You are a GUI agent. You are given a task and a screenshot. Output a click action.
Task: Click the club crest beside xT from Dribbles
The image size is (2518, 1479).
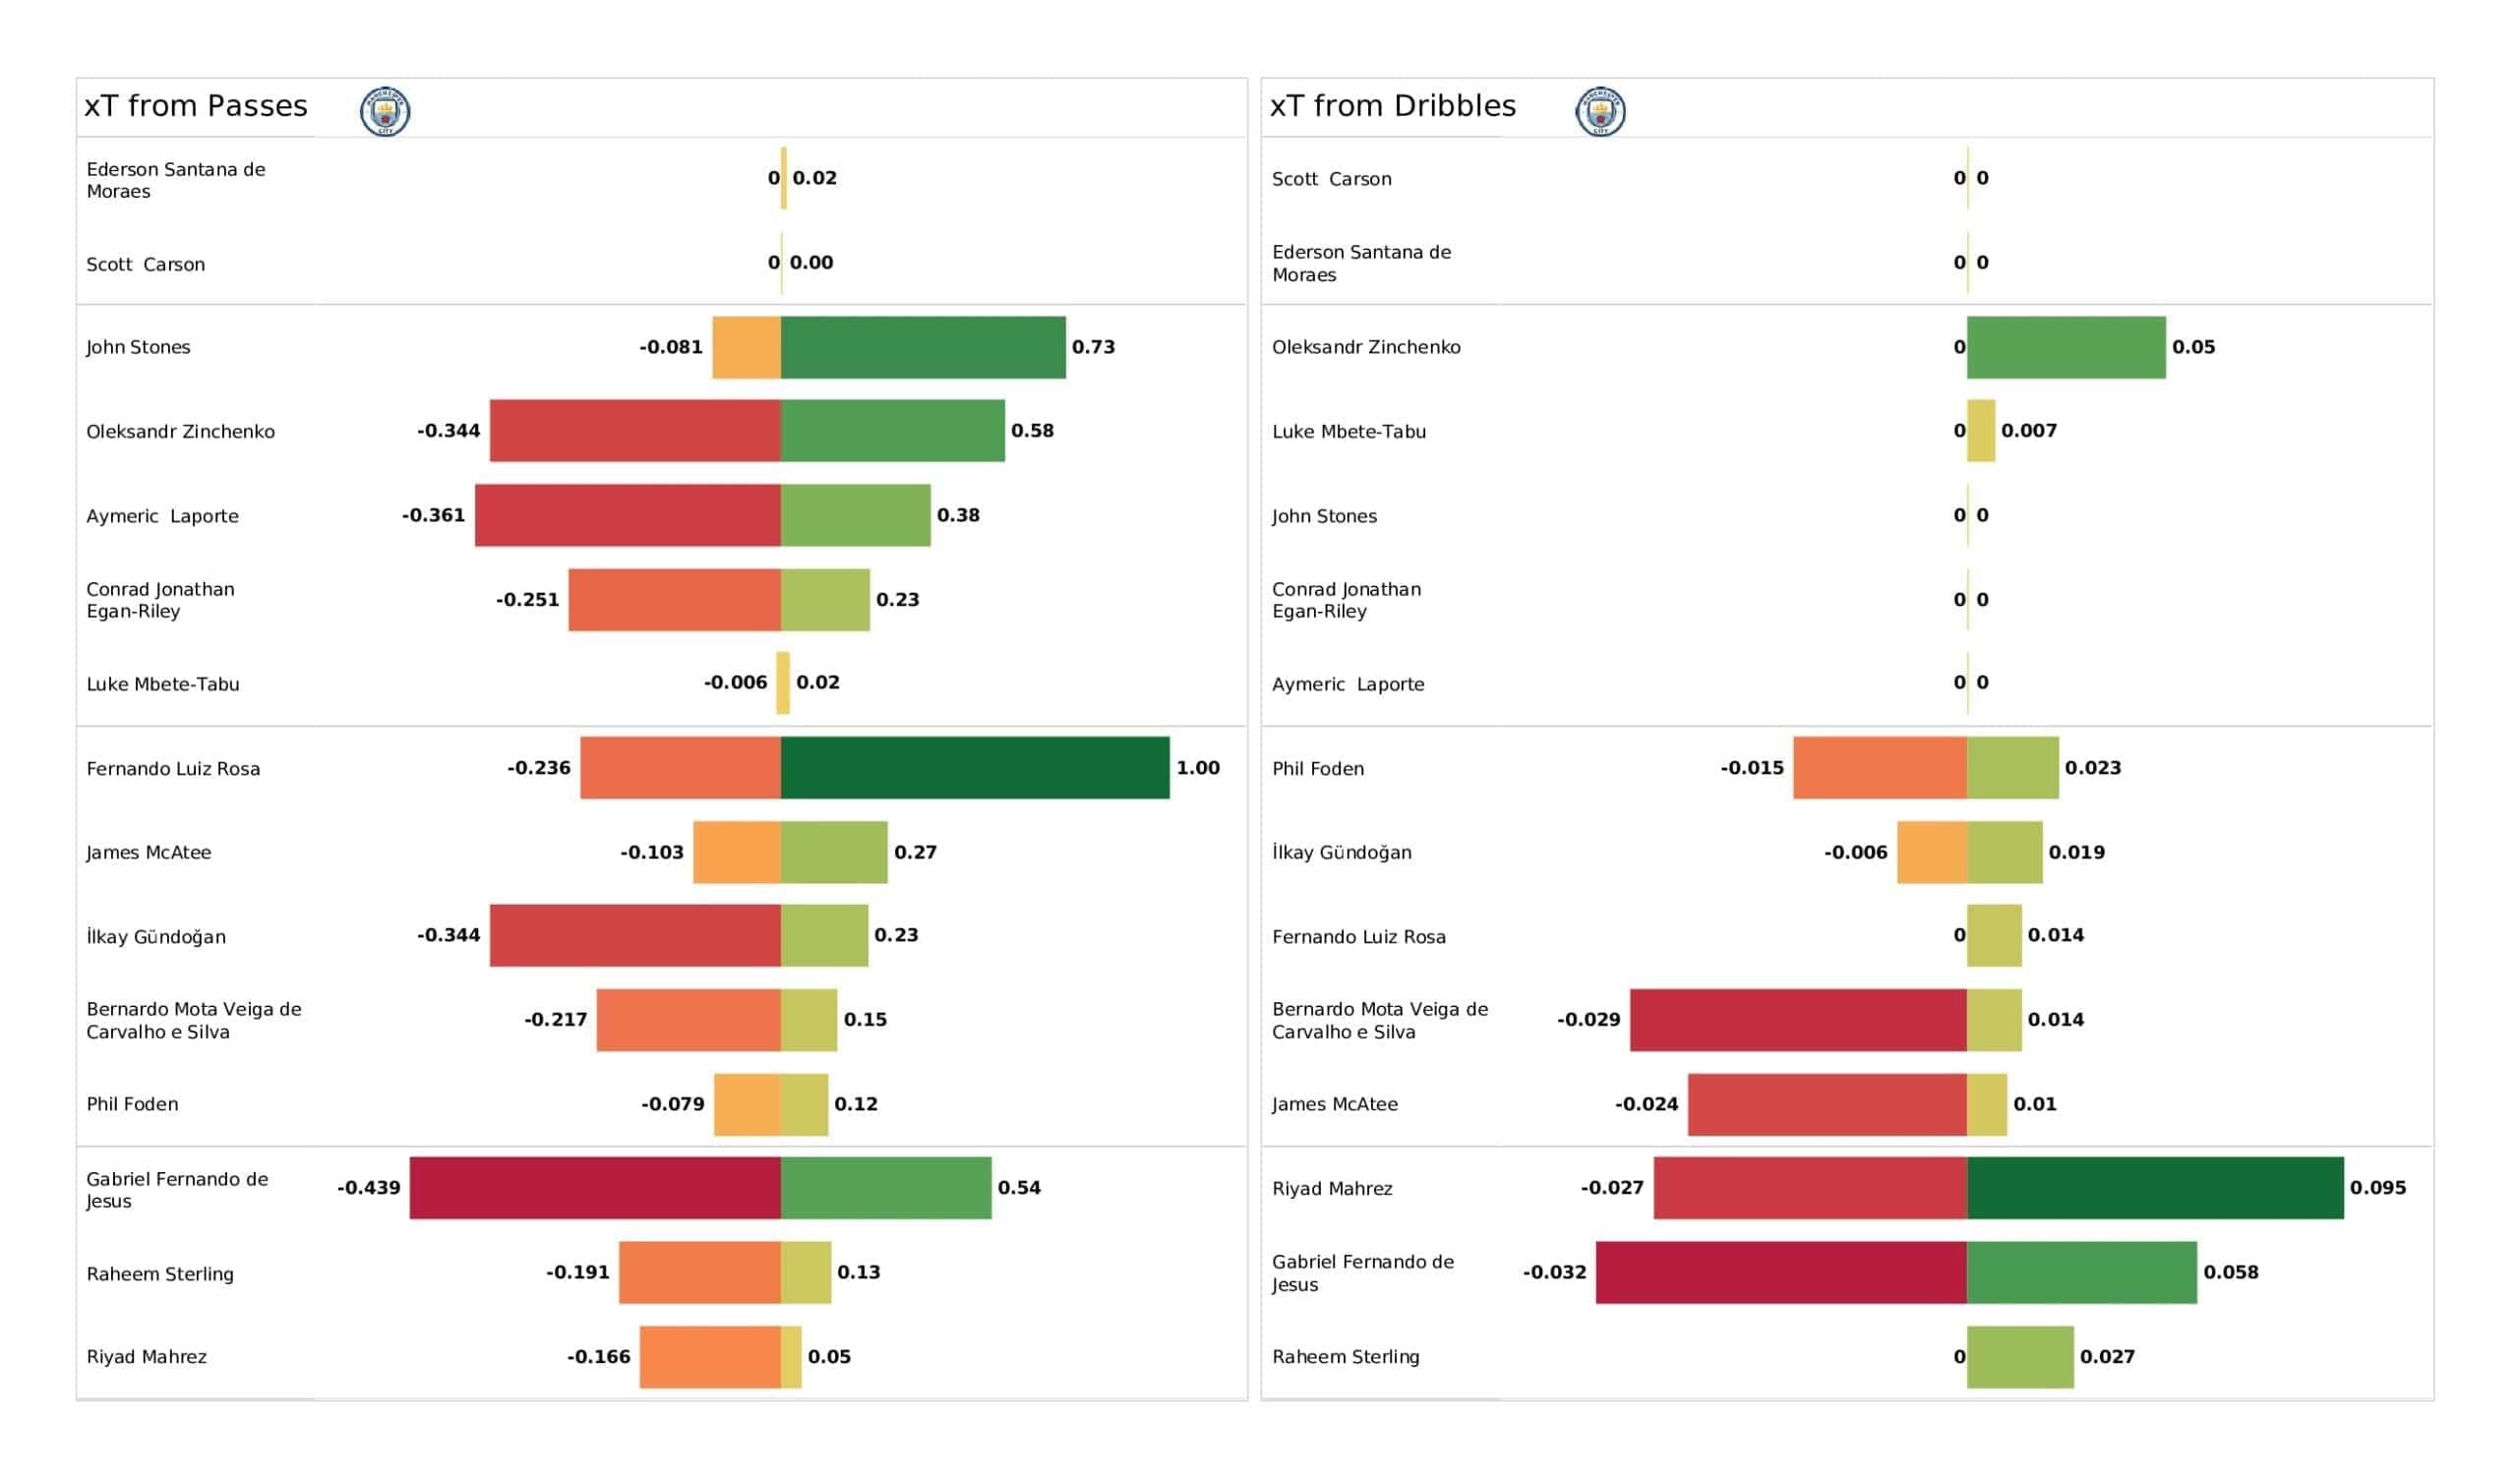click(x=1599, y=111)
